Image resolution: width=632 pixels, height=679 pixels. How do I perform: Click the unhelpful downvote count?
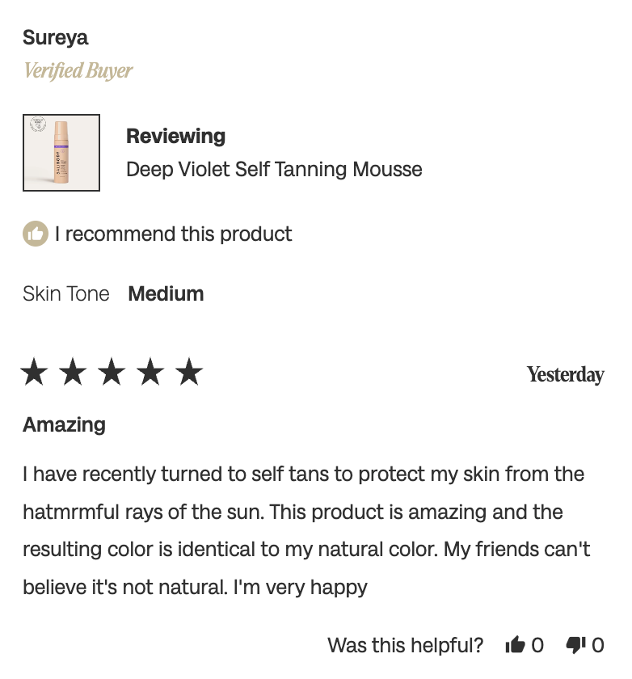click(x=598, y=645)
